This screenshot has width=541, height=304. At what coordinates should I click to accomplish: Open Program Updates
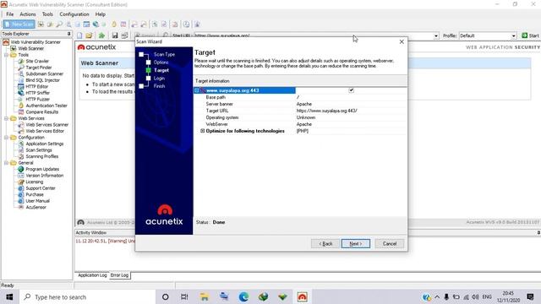click(42, 169)
